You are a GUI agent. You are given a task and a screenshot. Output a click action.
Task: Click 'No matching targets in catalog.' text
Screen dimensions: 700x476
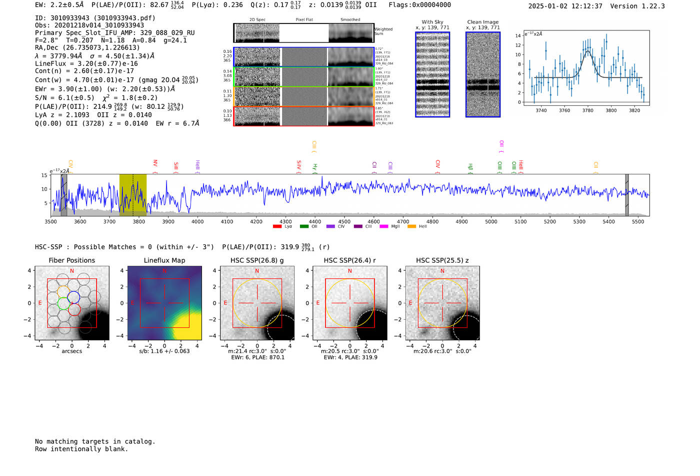tap(95, 442)
